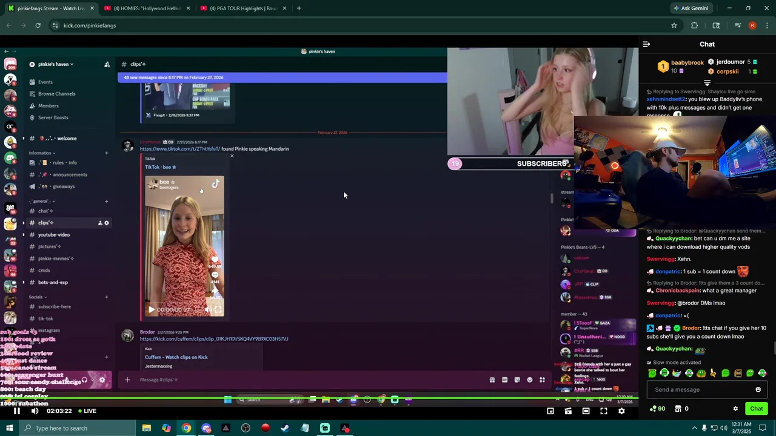Switch to PGA TOUR Highlights tab
Screen dimensions: 776x436
point(244,8)
